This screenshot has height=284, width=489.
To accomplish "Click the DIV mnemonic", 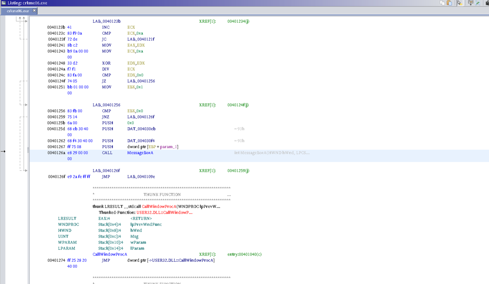I will (x=106, y=69).
